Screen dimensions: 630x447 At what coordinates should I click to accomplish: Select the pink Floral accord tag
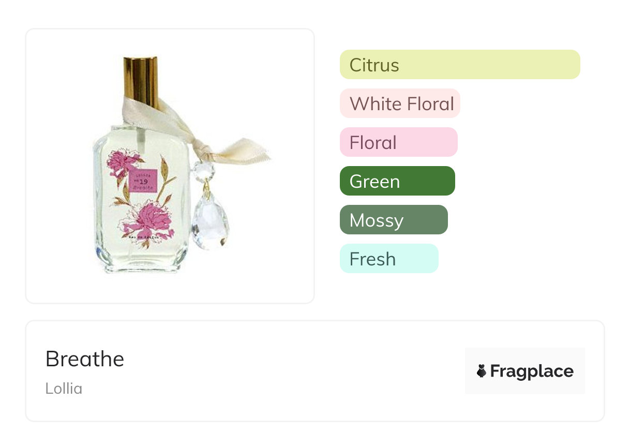coord(399,142)
